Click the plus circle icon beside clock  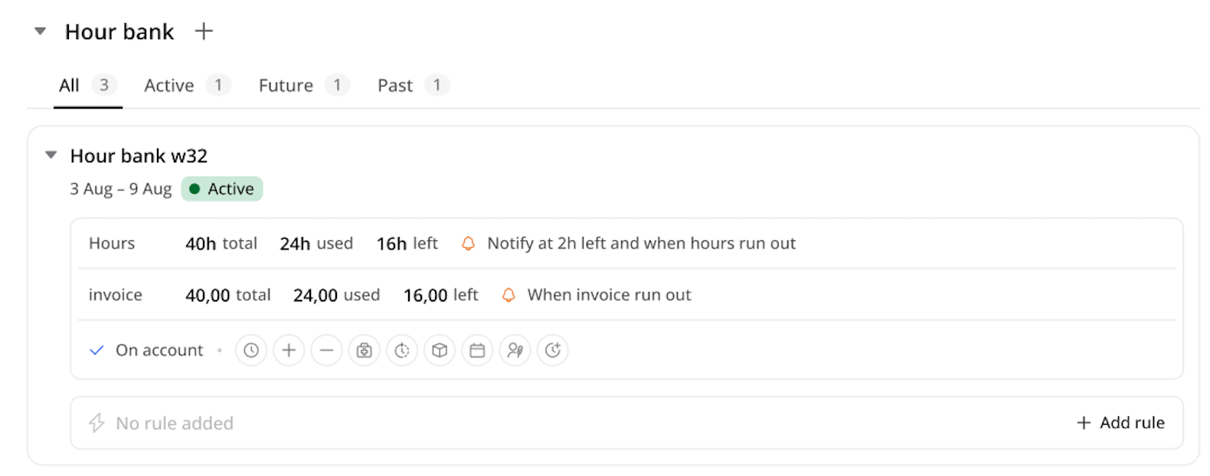click(289, 350)
